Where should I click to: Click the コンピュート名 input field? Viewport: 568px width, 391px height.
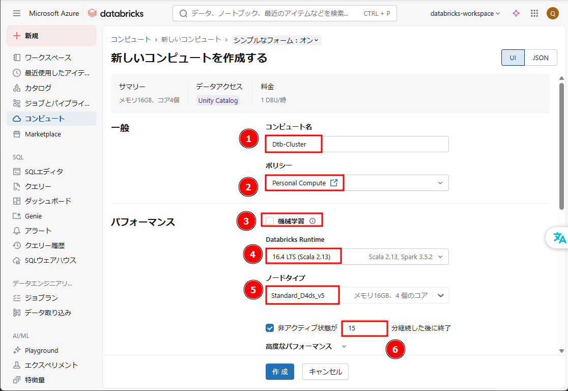point(383,144)
